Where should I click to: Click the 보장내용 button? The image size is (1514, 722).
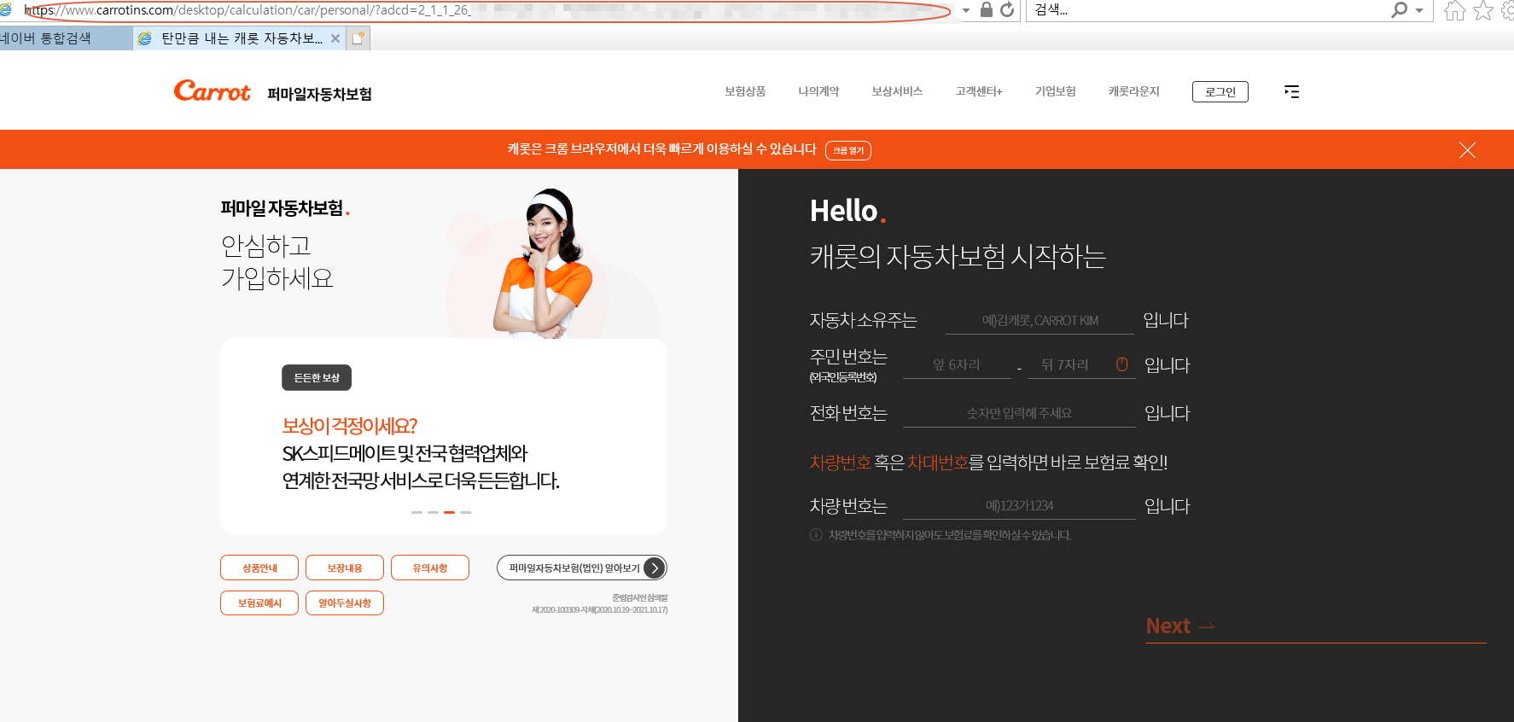pyautogui.click(x=345, y=568)
